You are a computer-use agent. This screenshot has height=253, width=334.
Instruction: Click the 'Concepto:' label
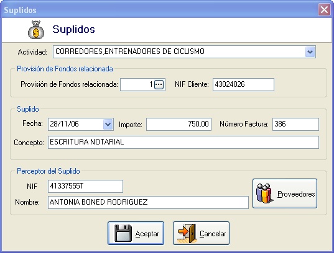click(29, 143)
